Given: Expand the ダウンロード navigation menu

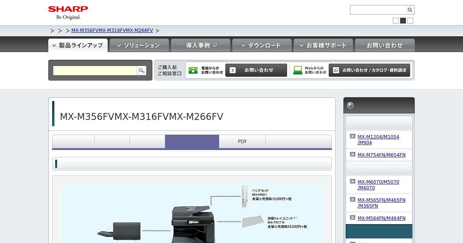Looking at the screenshot, I should [262, 45].
